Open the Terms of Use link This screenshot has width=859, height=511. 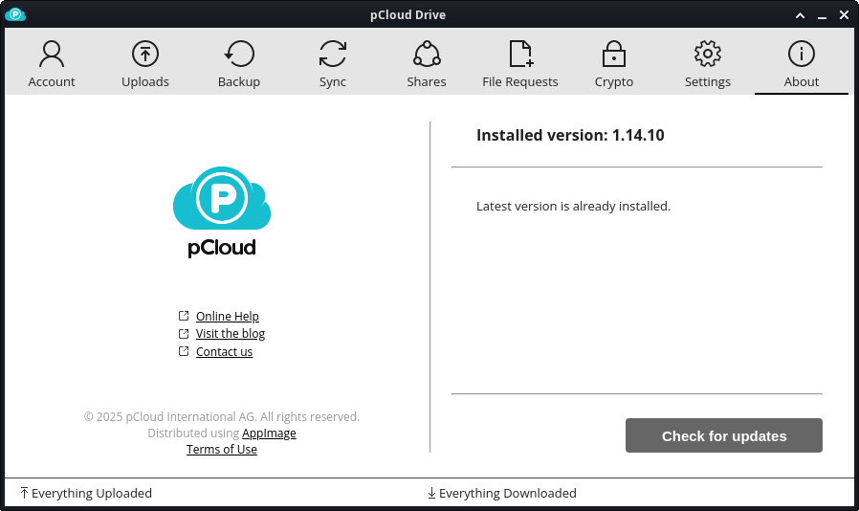(221, 450)
